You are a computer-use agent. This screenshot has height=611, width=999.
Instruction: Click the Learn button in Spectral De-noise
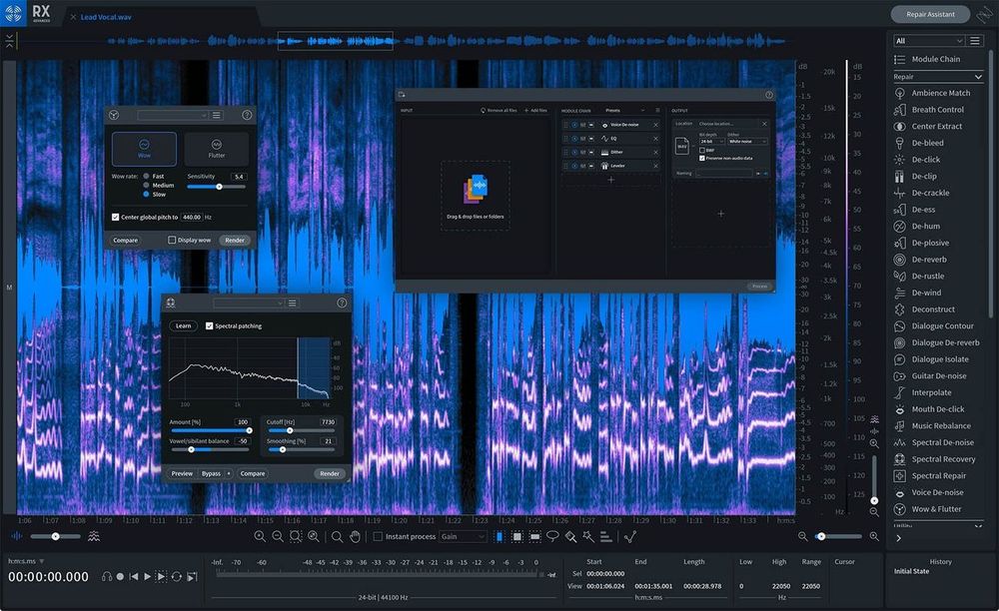tap(184, 324)
